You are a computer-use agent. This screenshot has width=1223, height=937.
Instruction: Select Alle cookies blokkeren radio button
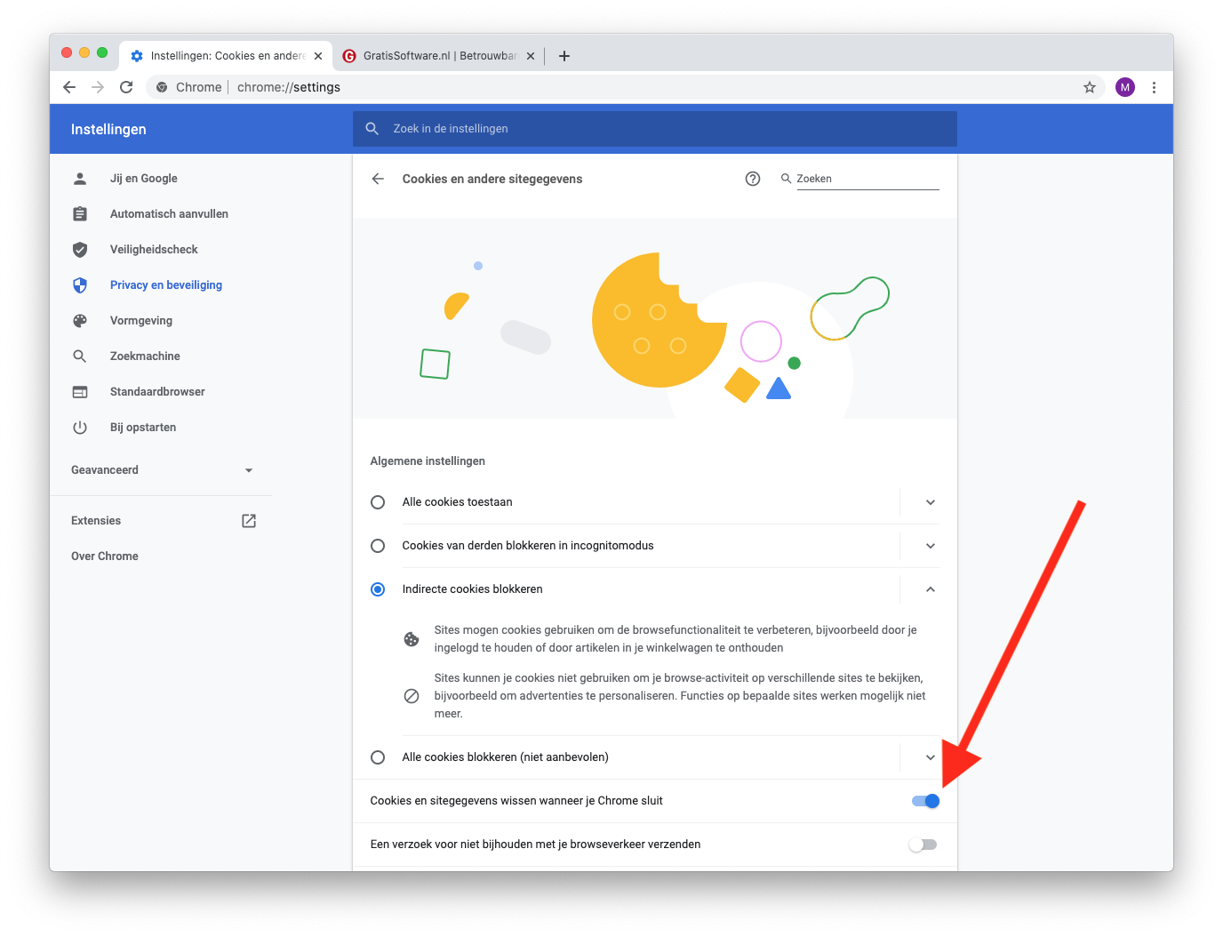pos(378,757)
